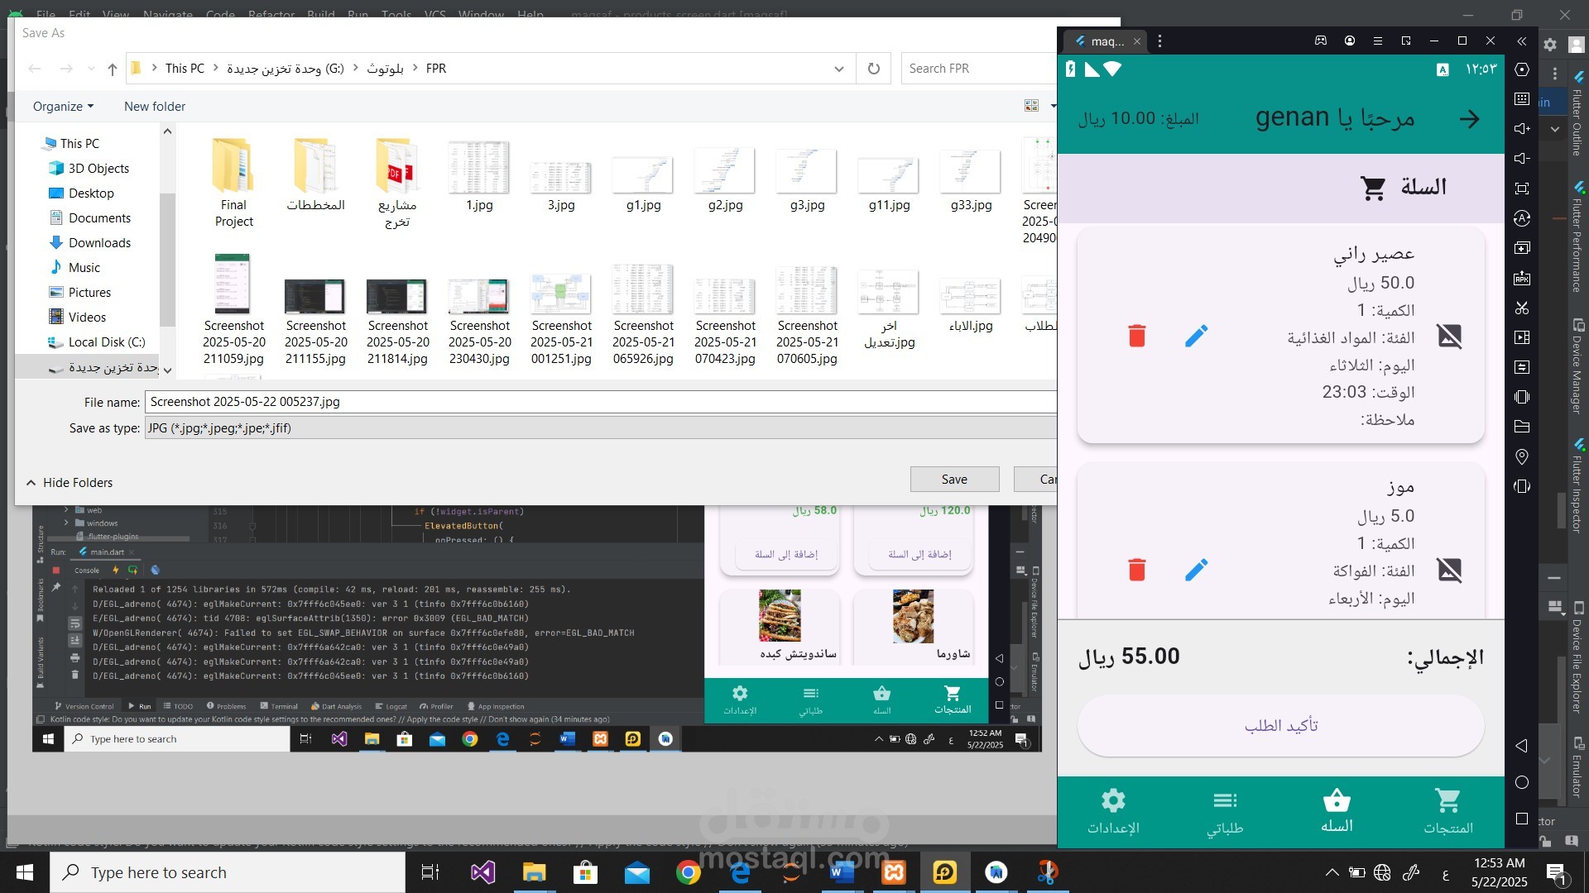
Task: Click the back arrow beside مرحبًا يا genan
Action: [x=1470, y=119]
